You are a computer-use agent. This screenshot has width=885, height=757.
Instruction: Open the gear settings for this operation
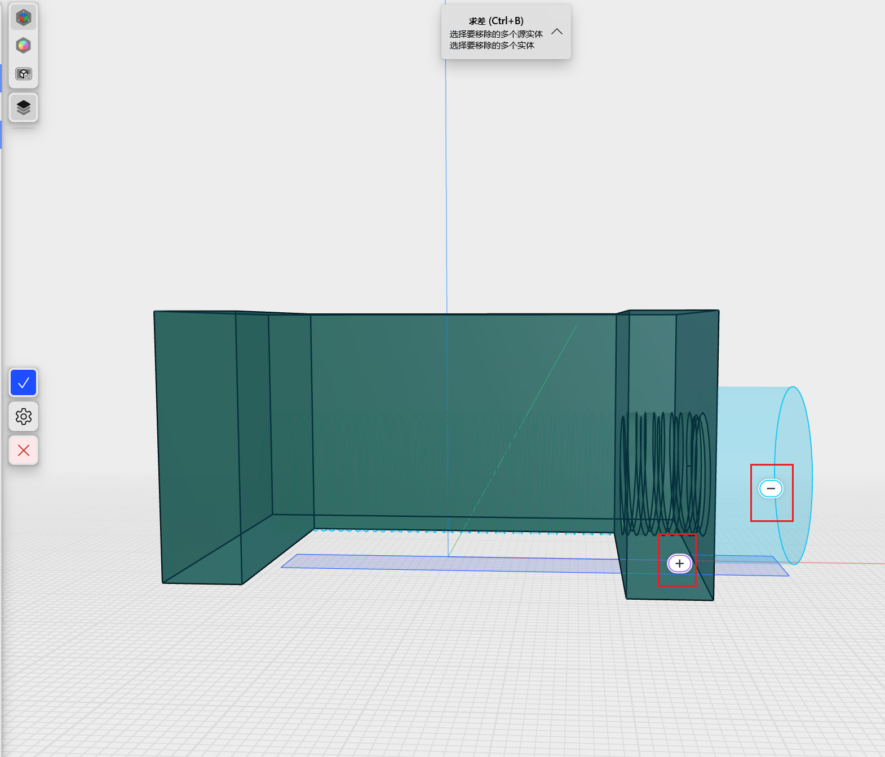click(x=24, y=417)
